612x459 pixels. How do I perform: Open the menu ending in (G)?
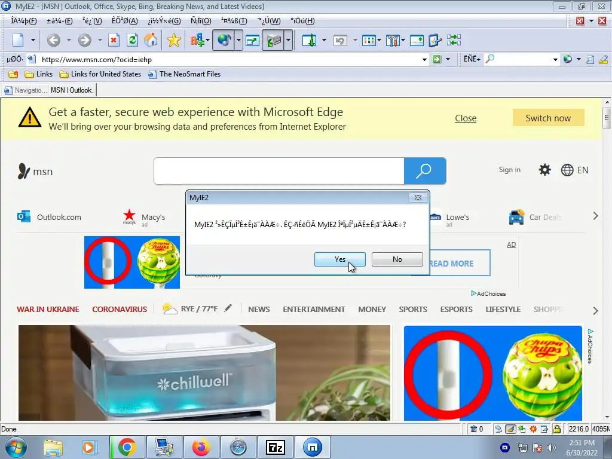point(164,21)
